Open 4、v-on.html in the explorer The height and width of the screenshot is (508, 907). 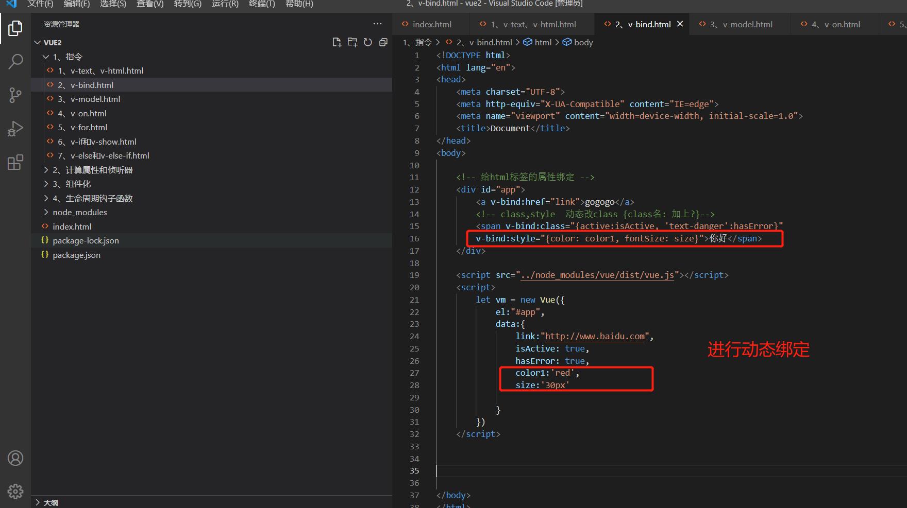pyautogui.click(x=211, y=113)
